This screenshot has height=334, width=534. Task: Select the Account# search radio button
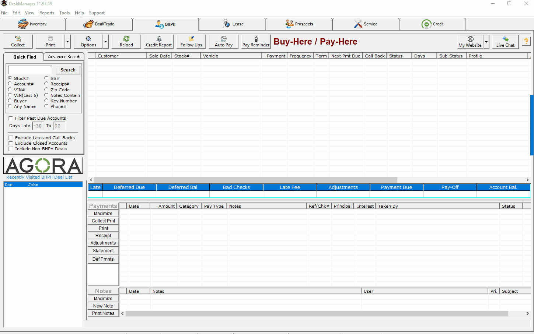(x=10, y=84)
